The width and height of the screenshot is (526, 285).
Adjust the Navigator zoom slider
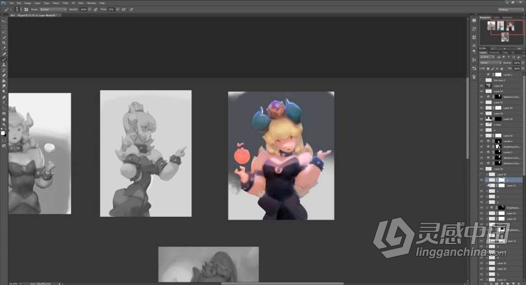pyautogui.click(x=505, y=49)
